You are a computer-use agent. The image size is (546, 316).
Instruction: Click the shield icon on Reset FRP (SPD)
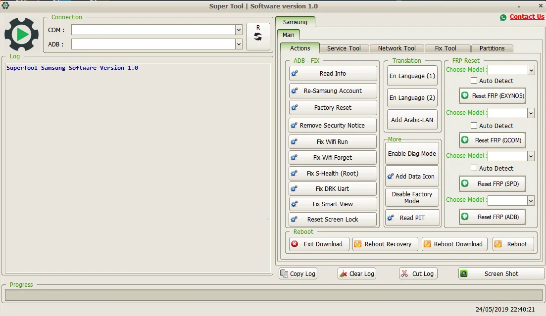point(465,183)
